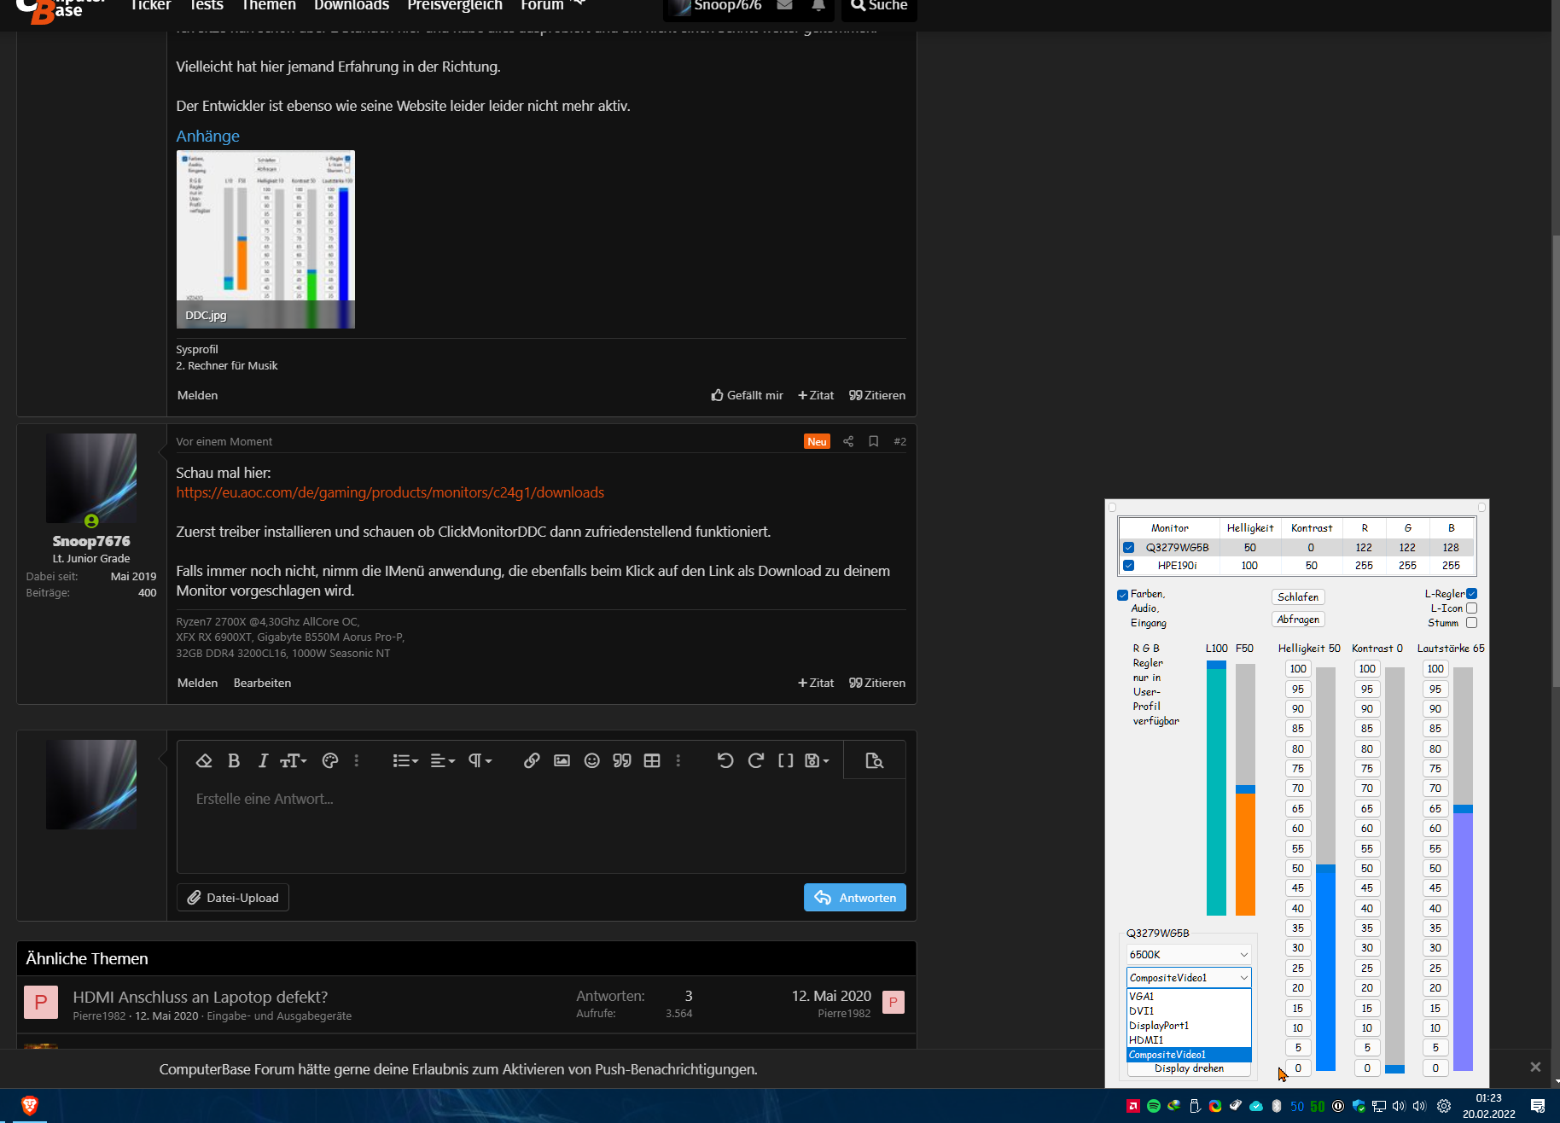The image size is (1560, 1123).
Task: Expand more formatting options after color icon
Action: (357, 760)
